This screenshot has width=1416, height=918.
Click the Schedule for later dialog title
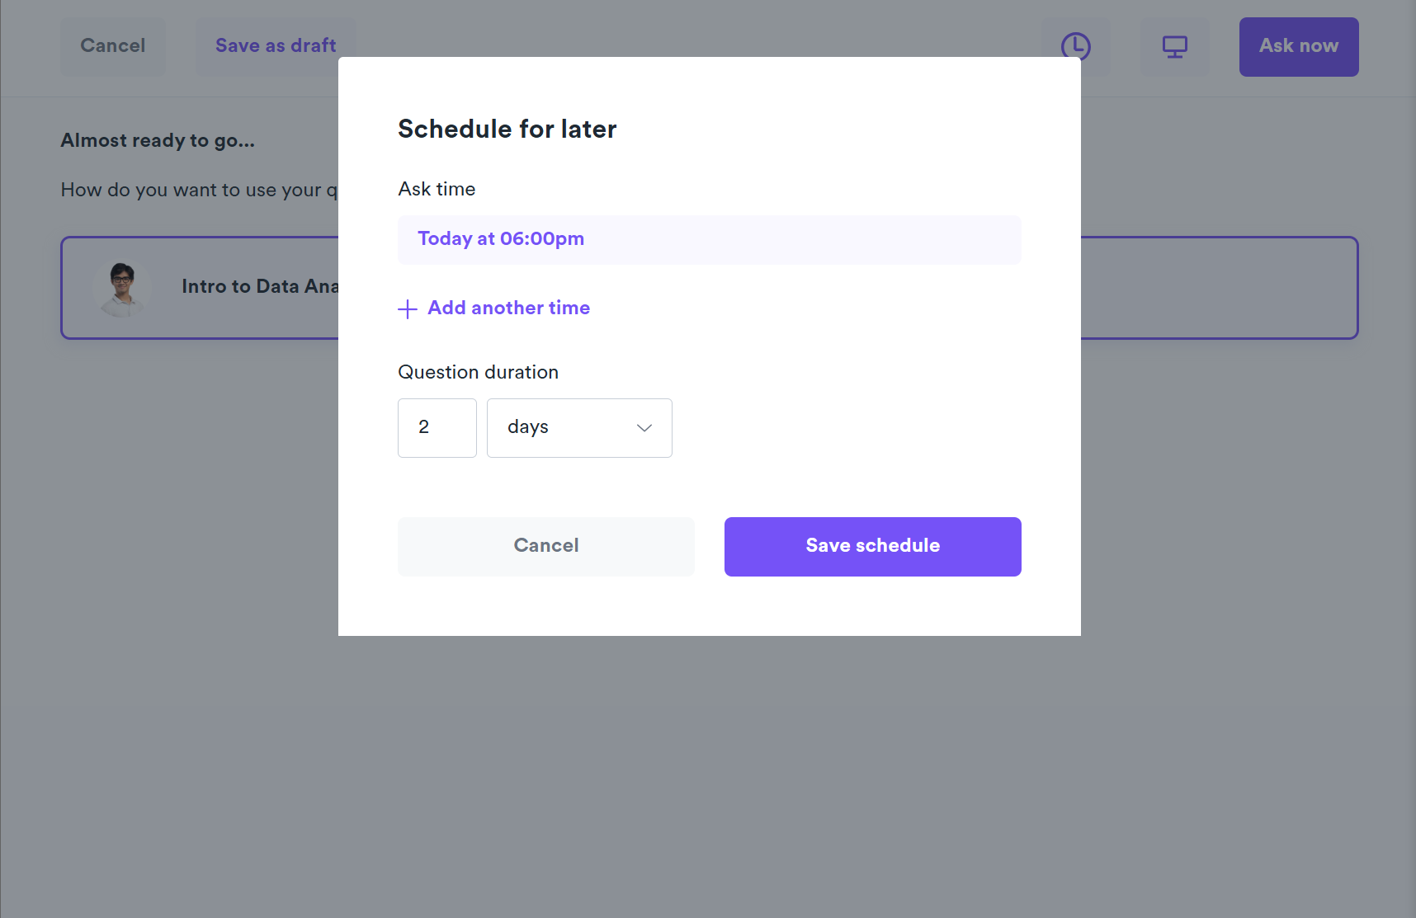coord(507,129)
